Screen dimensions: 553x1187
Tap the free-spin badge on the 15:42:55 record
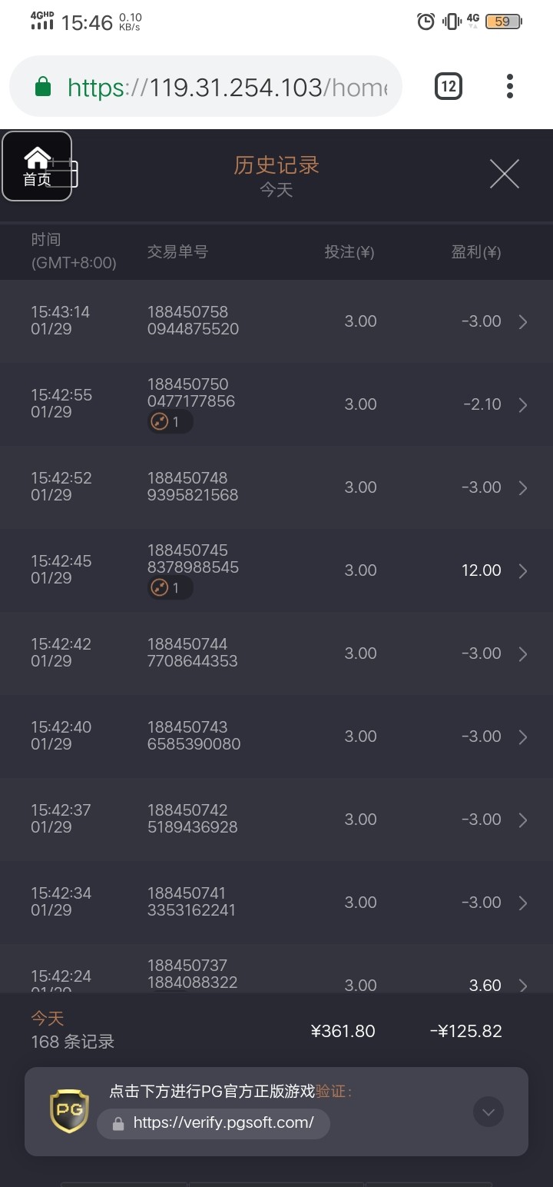tap(170, 422)
